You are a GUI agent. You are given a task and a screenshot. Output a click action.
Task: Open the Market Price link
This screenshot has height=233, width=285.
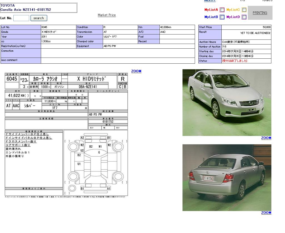[107, 15]
